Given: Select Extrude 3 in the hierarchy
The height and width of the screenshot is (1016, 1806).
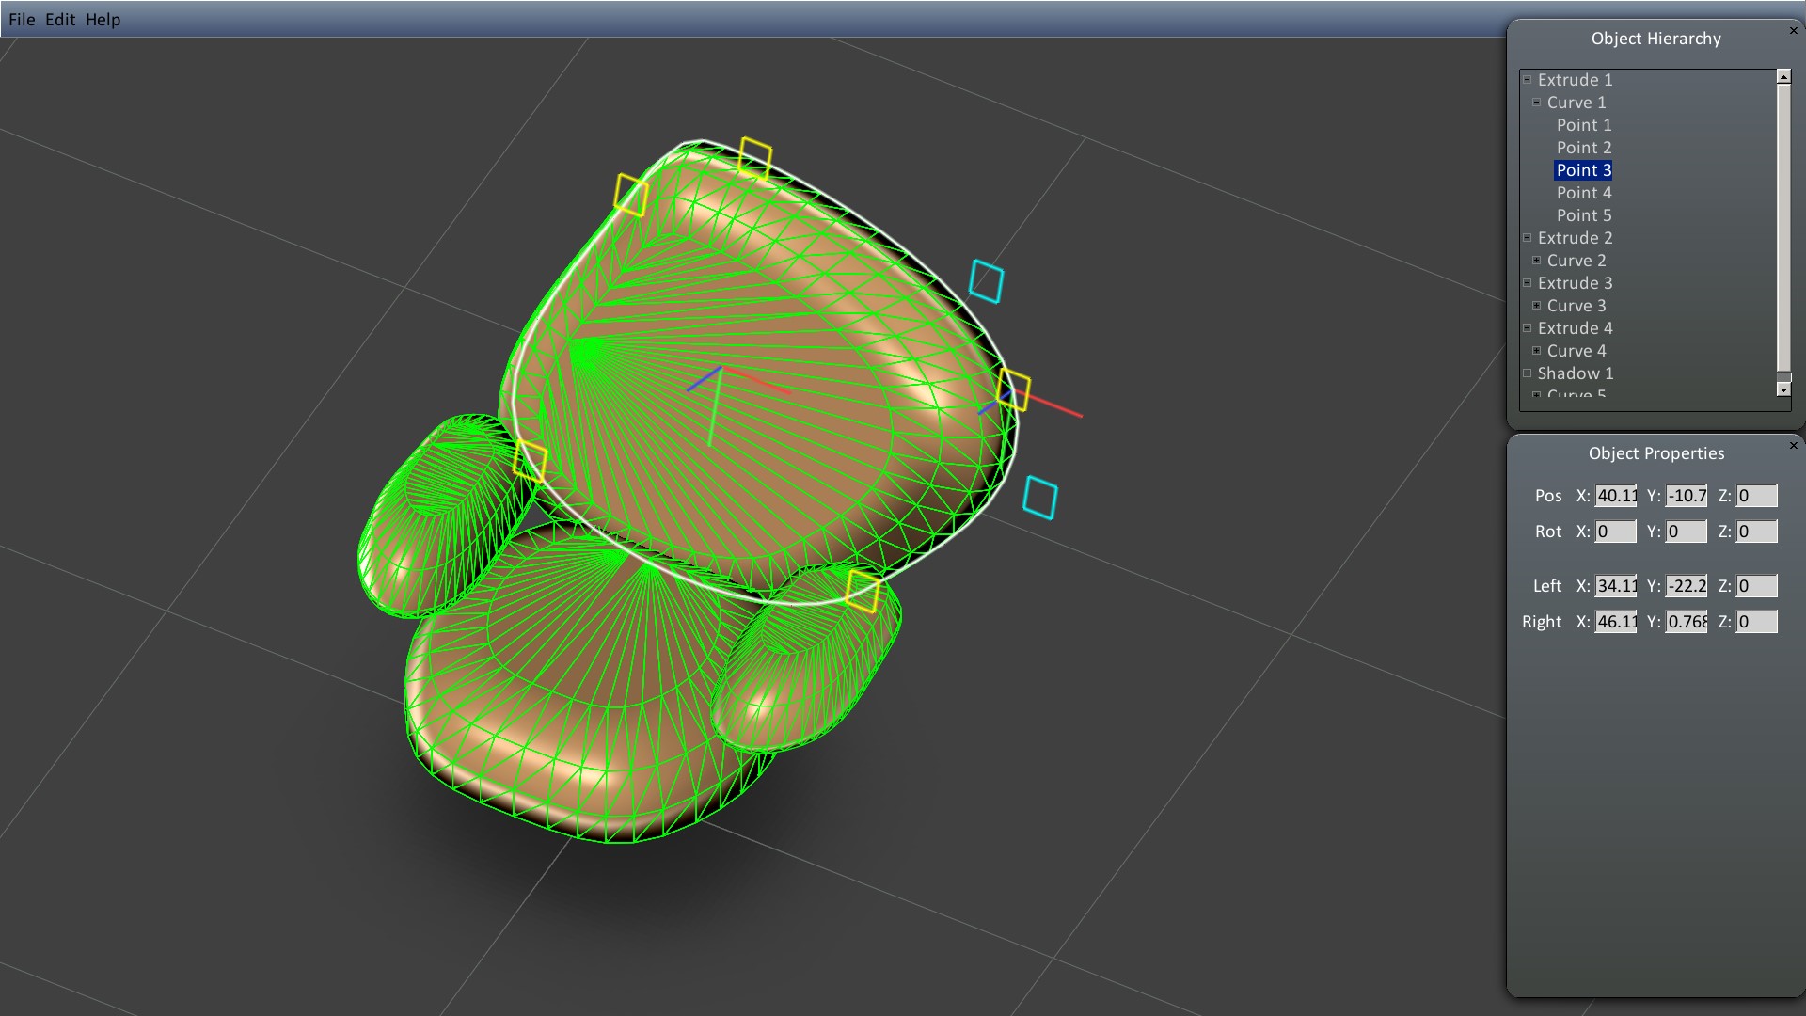Looking at the screenshot, I should click(x=1575, y=283).
